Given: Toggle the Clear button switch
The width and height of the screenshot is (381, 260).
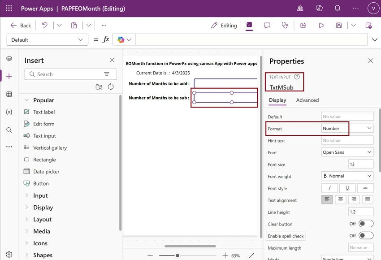Looking at the screenshot, I should (x=366, y=224).
